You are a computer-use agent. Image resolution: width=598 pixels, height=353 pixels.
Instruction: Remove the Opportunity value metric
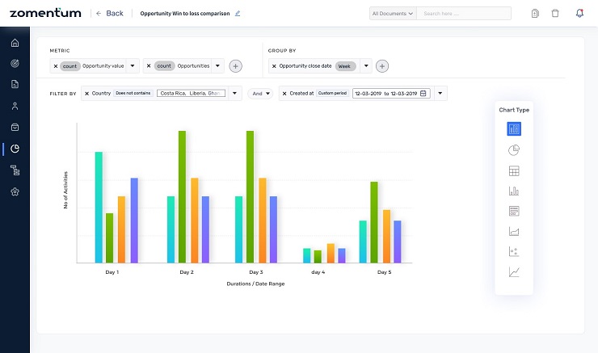pos(56,66)
